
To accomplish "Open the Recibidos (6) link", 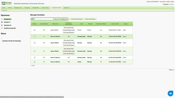I will [7, 19].
